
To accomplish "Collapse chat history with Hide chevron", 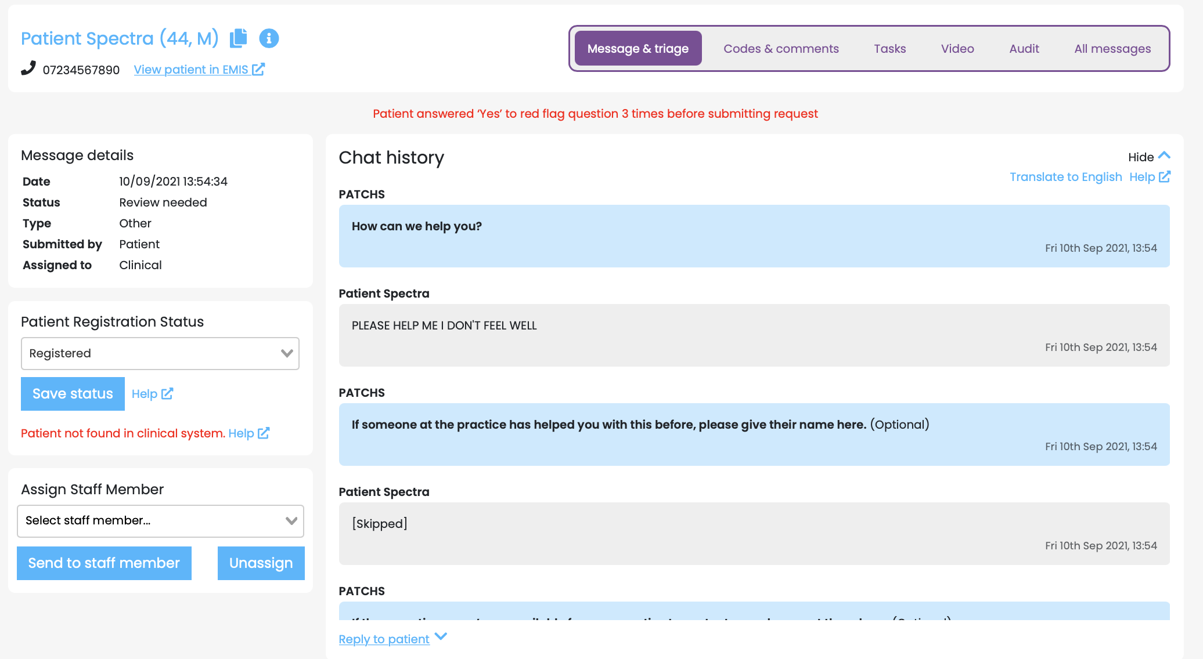I will [x=1164, y=155].
